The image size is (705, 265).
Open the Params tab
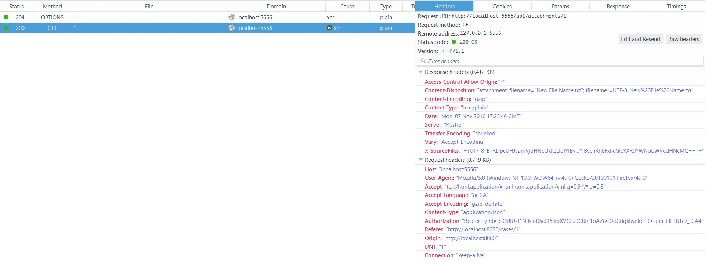click(x=560, y=6)
